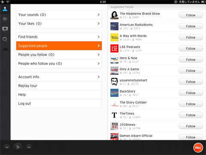Follow Here & Now
The height and width of the screenshot is (155, 206).
tap(191, 59)
